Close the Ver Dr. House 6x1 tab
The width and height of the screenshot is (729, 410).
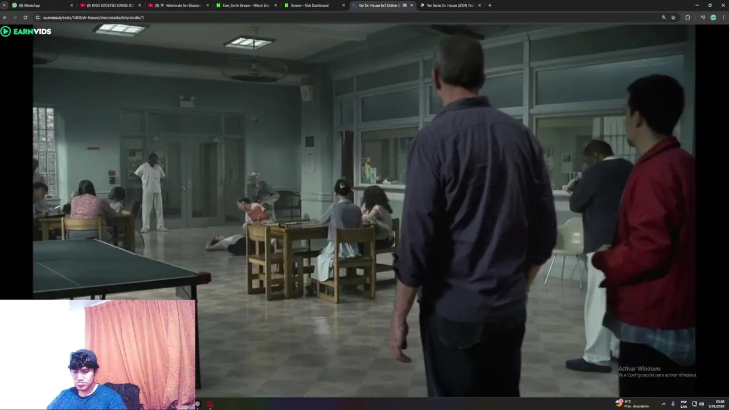pyautogui.click(x=411, y=5)
